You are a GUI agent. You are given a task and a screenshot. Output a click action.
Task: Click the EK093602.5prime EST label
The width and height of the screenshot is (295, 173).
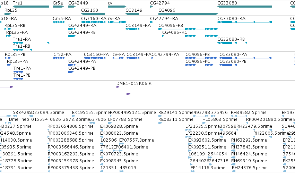(x=207, y=141)
